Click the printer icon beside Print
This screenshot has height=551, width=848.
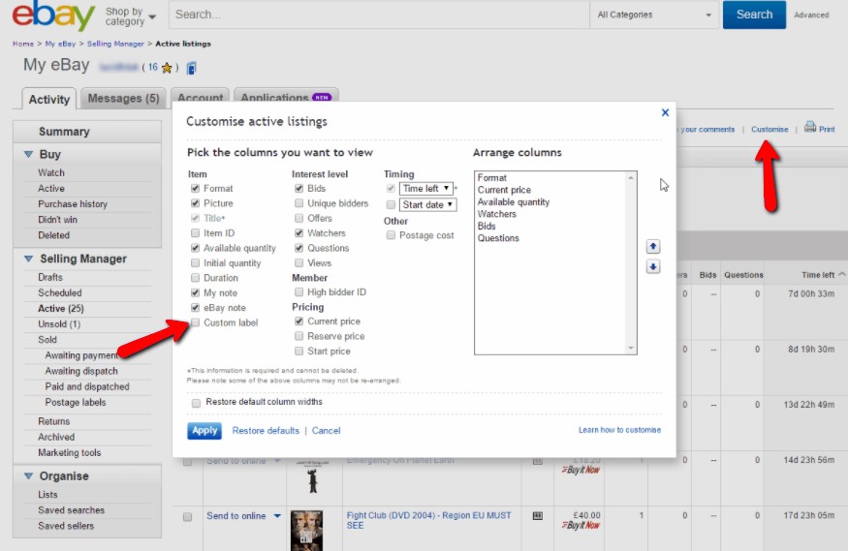pyautogui.click(x=809, y=127)
